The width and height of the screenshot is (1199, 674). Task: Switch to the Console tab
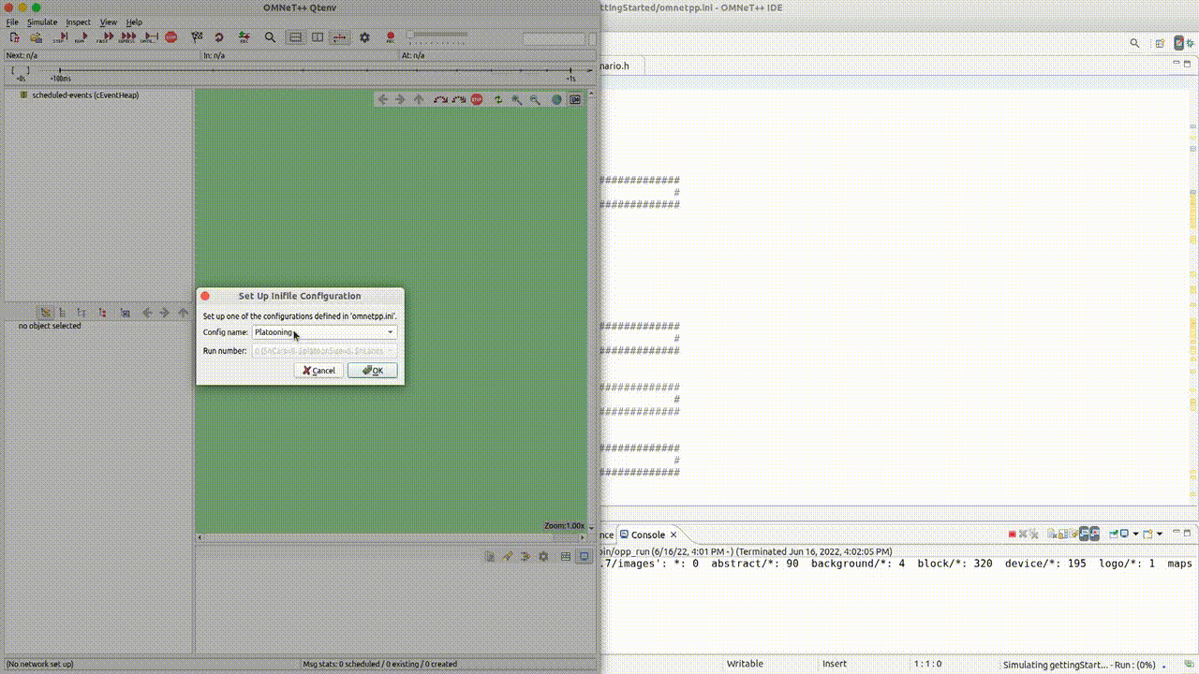point(645,535)
